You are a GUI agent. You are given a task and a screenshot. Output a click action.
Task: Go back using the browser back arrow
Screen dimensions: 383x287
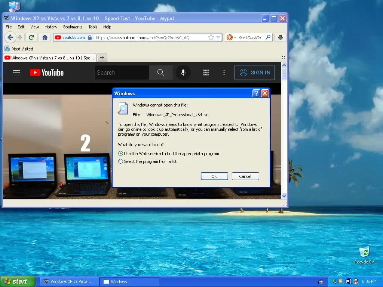10,38
